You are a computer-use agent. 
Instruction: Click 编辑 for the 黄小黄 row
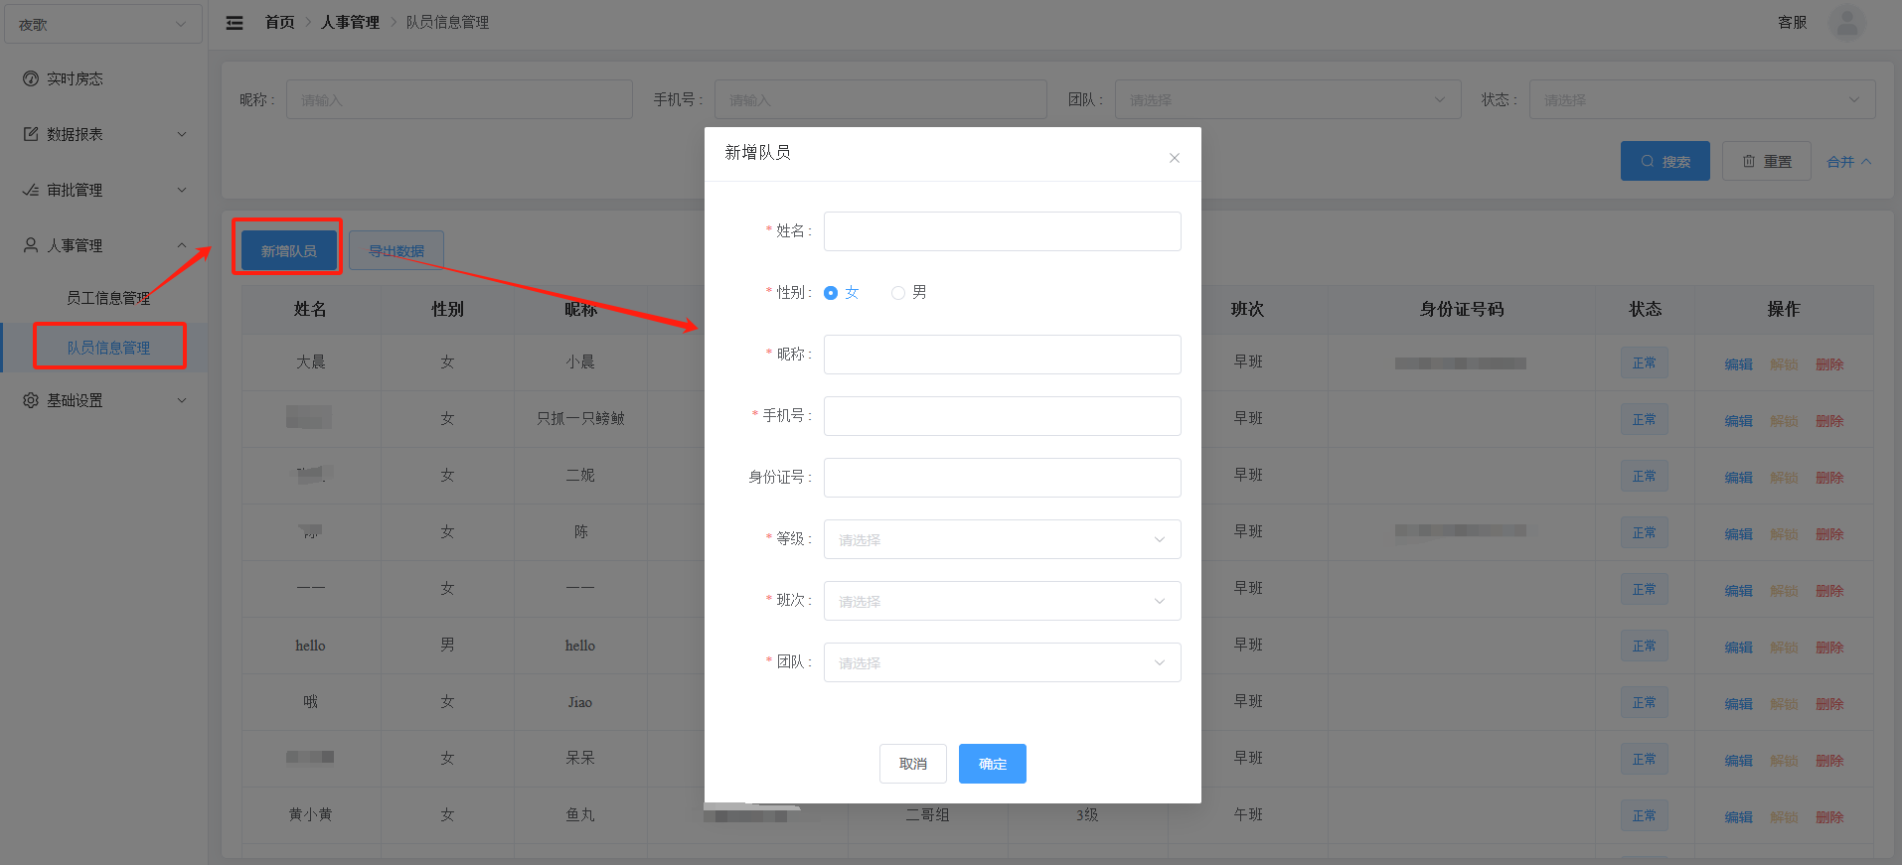(x=1738, y=817)
